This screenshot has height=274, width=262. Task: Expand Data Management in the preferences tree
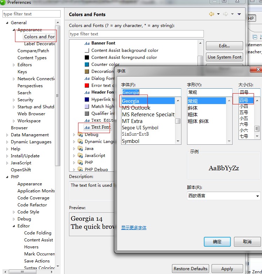point(7,135)
